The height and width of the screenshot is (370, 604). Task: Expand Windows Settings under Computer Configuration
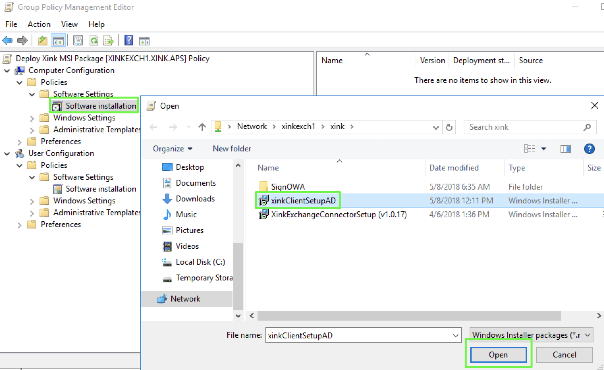coord(32,118)
